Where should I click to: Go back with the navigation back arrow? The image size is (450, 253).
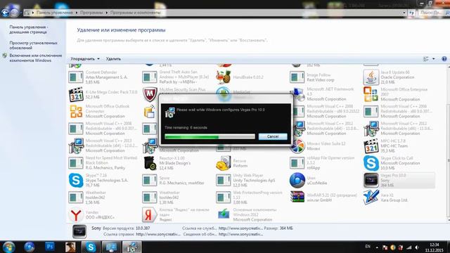click(x=5, y=13)
